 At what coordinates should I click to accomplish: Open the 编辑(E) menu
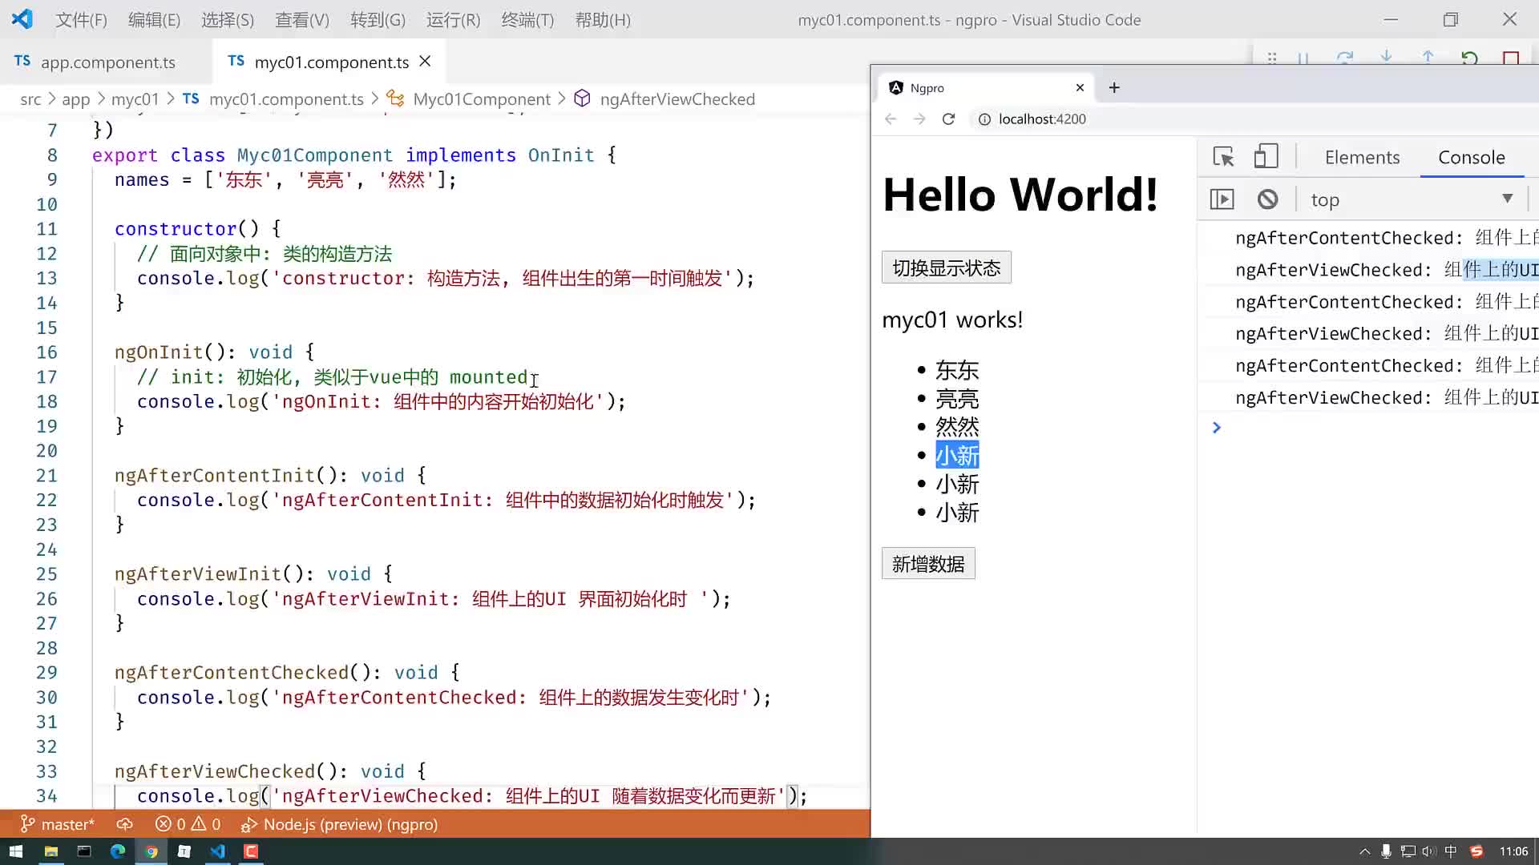154,20
